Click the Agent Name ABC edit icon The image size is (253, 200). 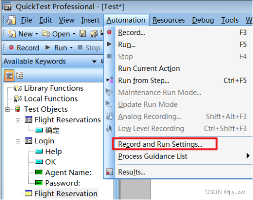[x=39, y=172]
